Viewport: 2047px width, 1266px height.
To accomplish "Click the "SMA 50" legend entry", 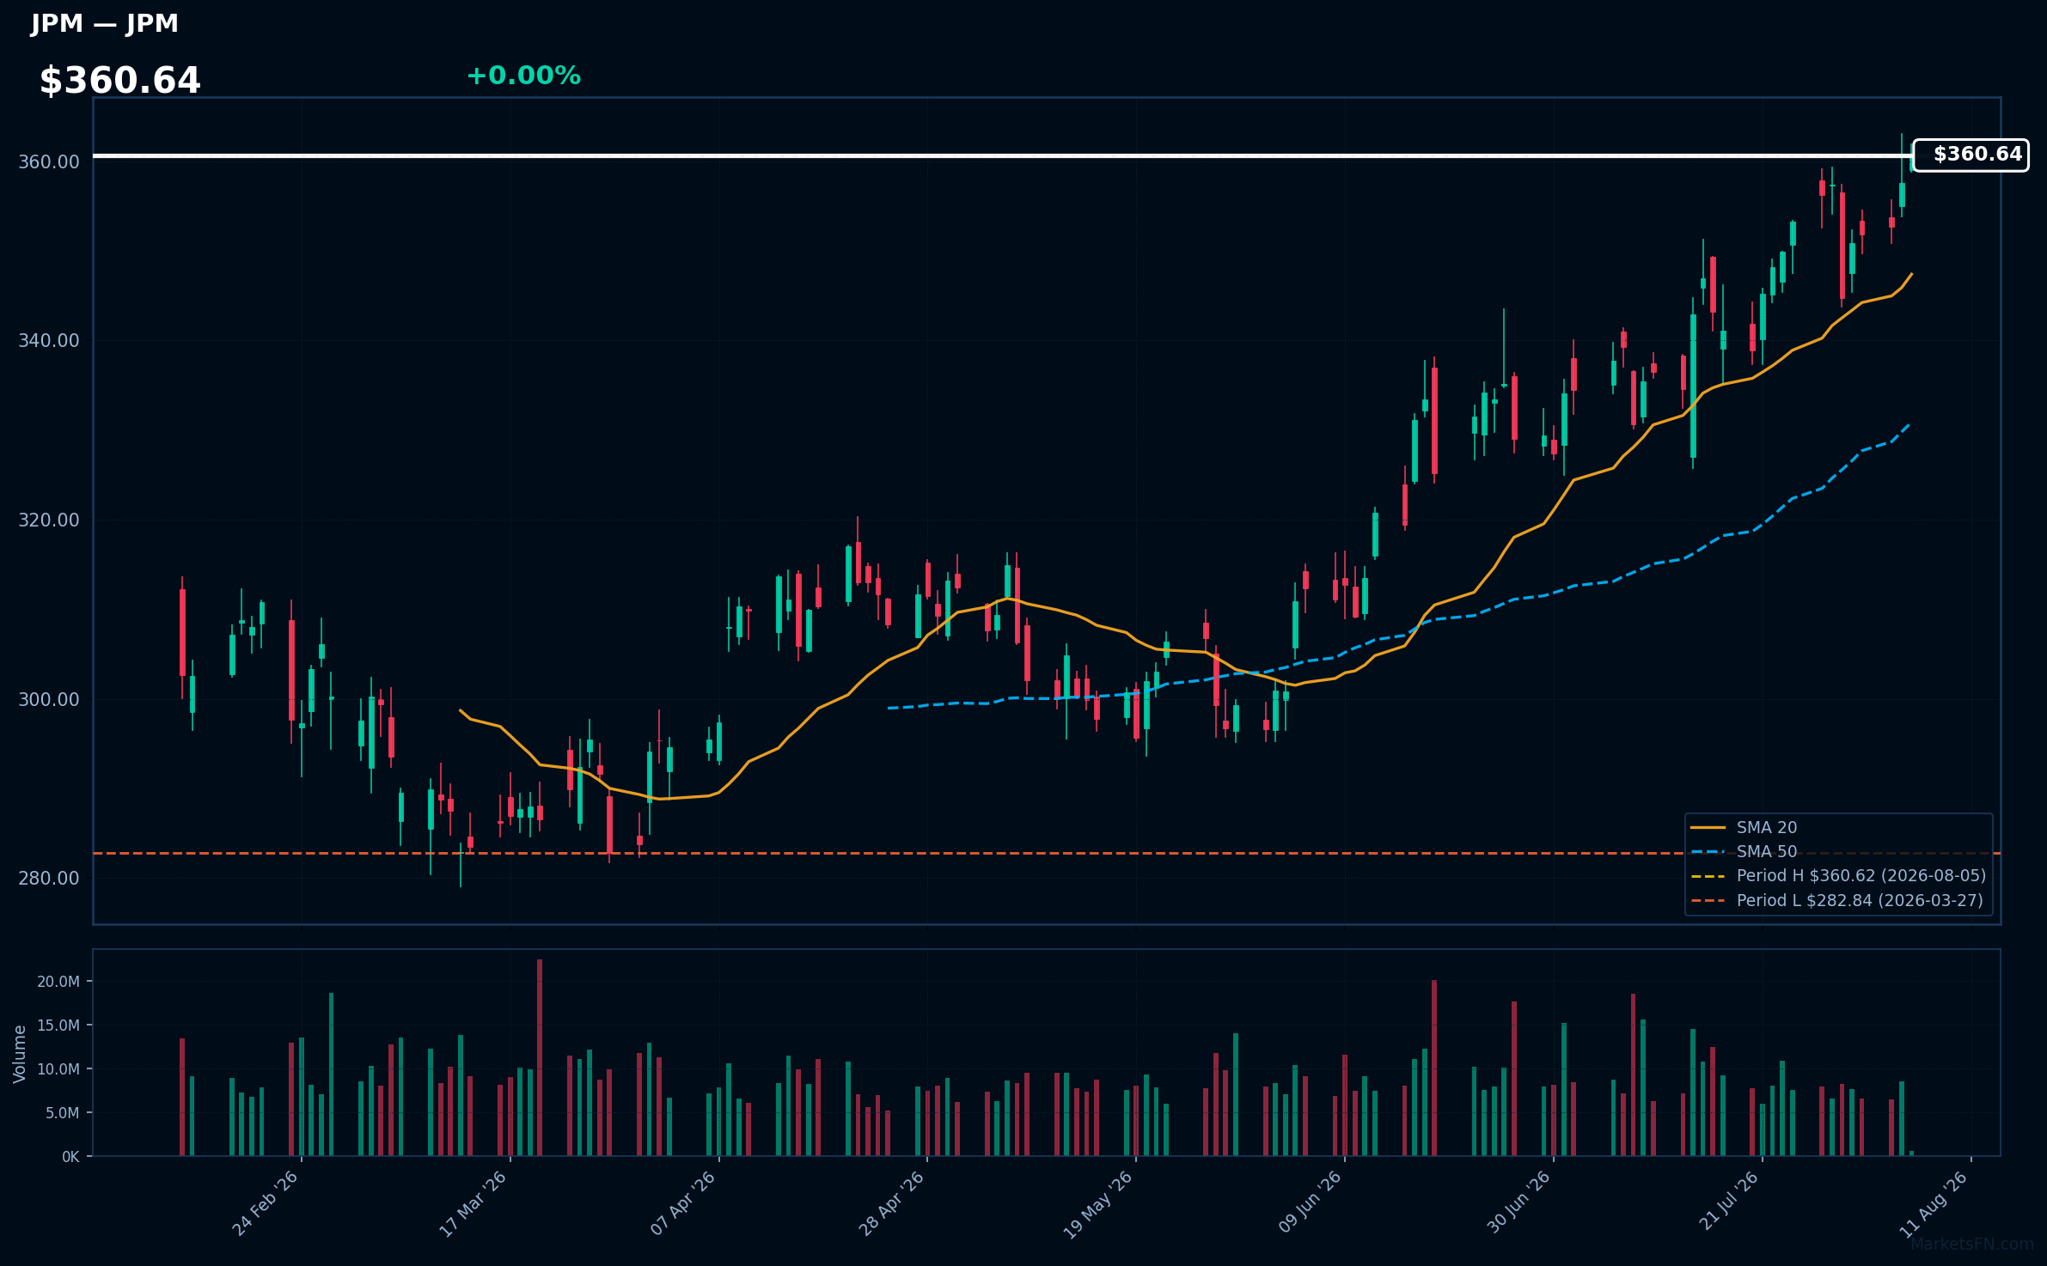I will pos(1767,851).
